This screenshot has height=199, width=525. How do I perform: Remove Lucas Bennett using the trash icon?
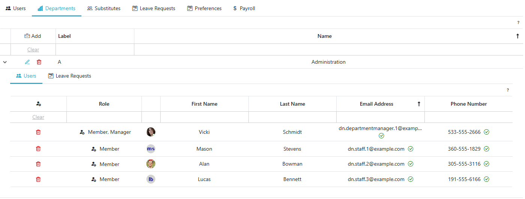point(38,180)
